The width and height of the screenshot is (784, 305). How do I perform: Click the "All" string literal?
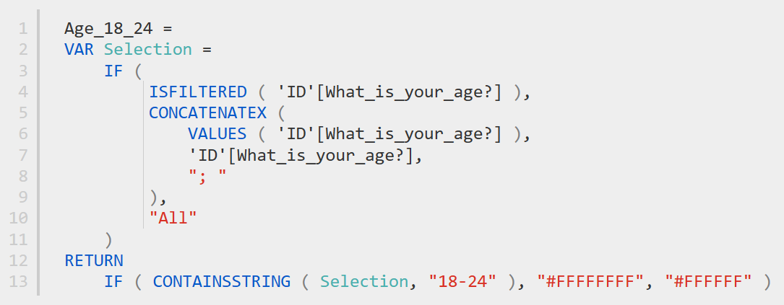(x=173, y=218)
